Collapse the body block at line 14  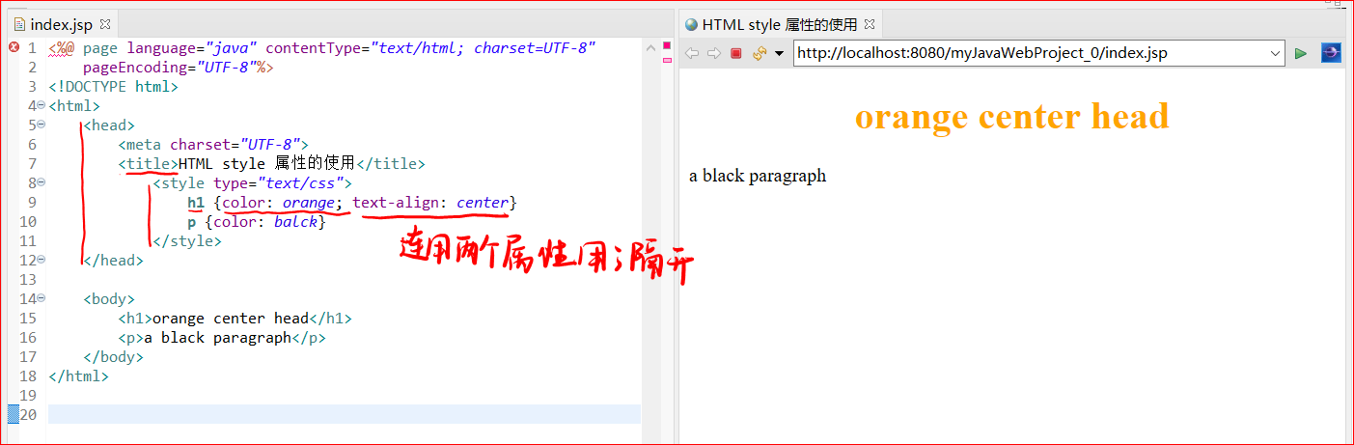click(x=41, y=298)
